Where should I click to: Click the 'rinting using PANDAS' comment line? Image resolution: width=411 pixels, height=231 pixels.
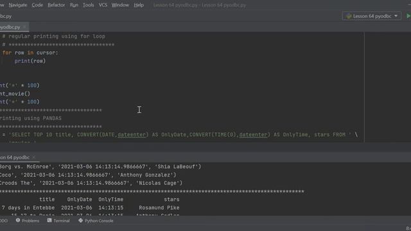pyautogui.click(x=31, y=118)
